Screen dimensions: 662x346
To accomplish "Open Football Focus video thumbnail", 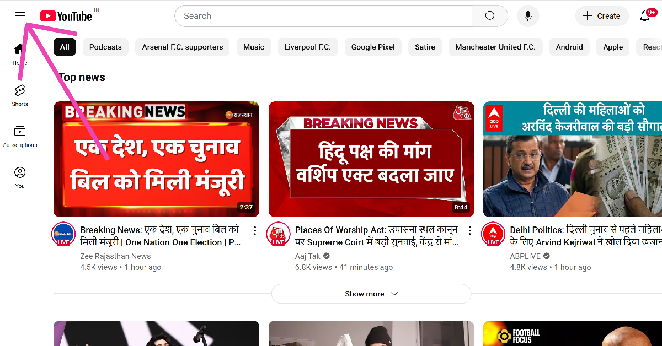I will pyautogui.click(x=573, y=333).
